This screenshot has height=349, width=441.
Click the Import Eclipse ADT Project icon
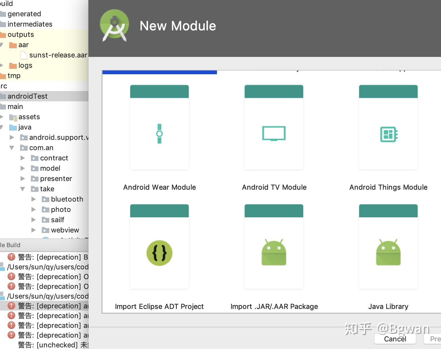pyautogui.click(x=159, y=253)
